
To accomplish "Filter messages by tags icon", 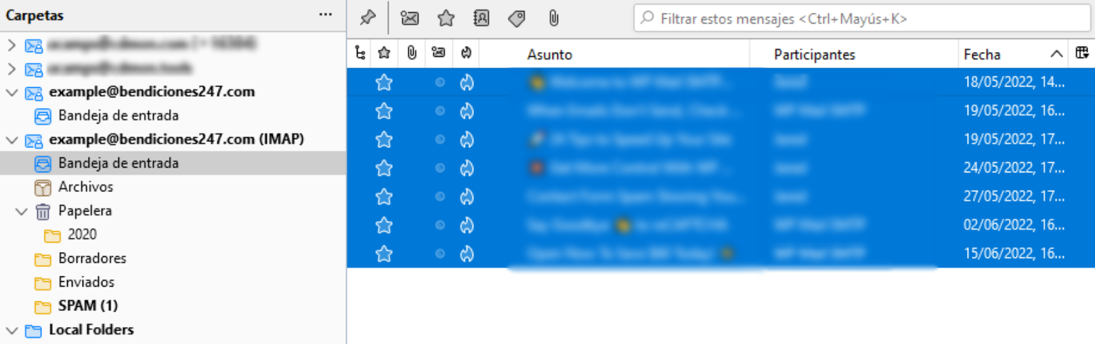I will point(517,18).
